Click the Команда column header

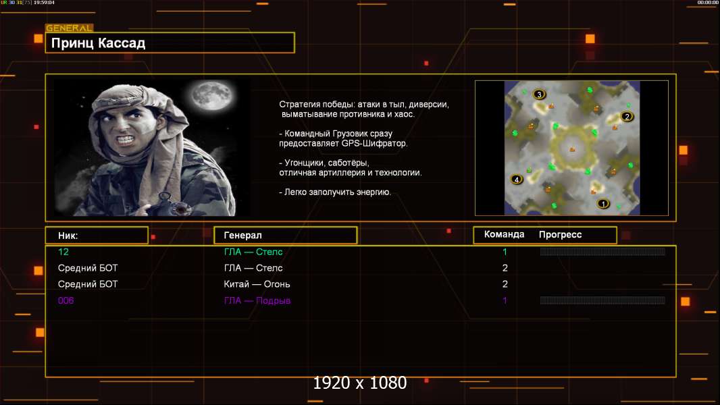504,235
